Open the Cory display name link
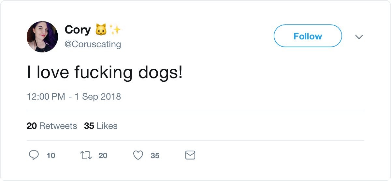 click(x=78, y=30)
